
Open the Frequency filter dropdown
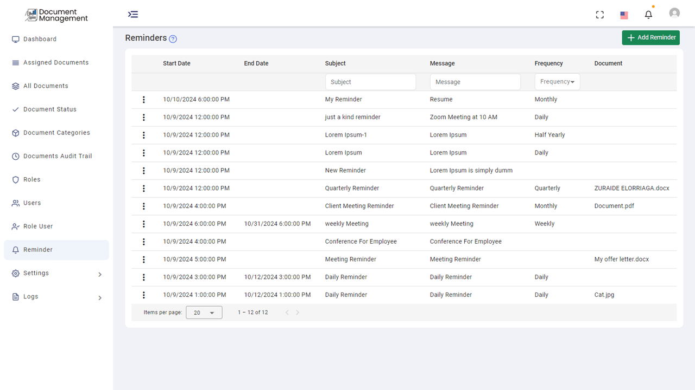[x=557, y=81]
